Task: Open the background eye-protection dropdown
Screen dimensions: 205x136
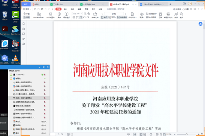Action: point(142,15)
